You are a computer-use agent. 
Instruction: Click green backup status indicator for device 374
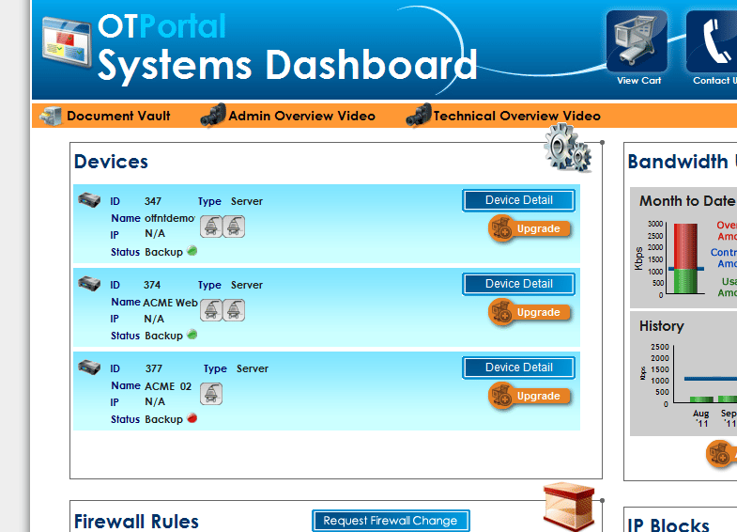[x=192, y=335]
